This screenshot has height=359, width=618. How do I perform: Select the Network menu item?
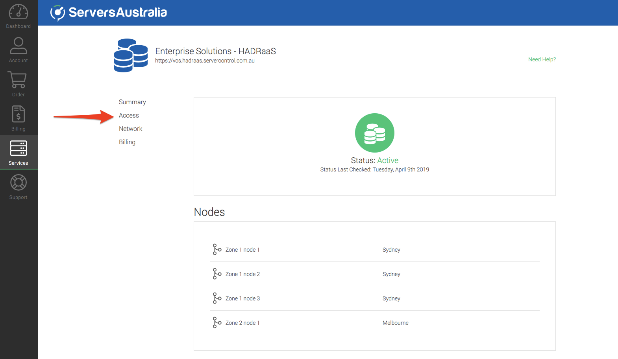tap(130, 129)
